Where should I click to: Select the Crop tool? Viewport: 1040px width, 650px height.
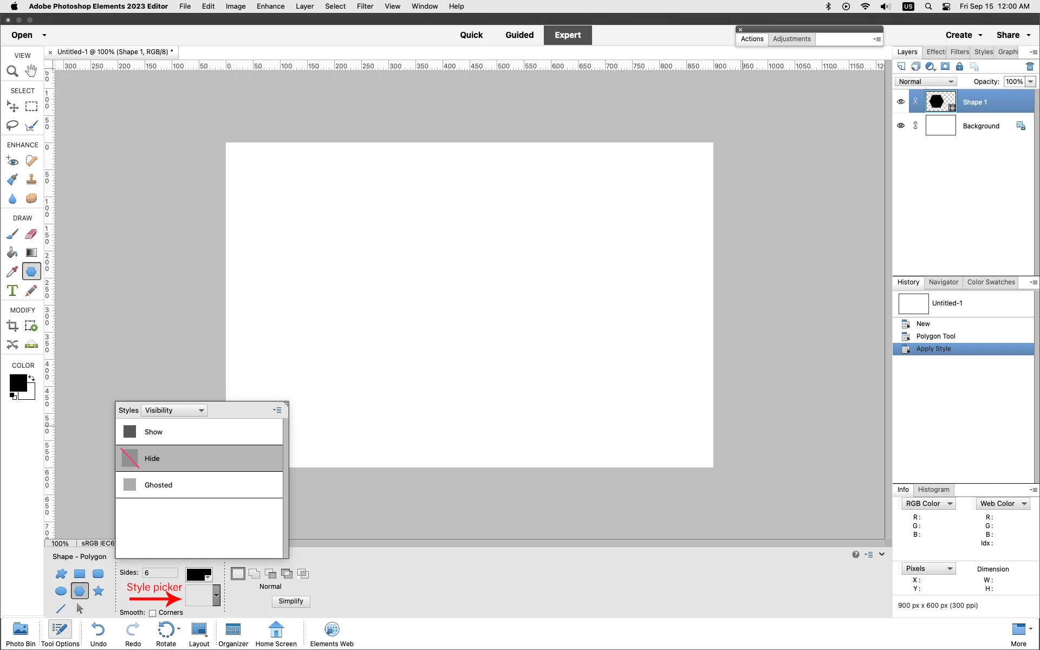click(12, 326)
